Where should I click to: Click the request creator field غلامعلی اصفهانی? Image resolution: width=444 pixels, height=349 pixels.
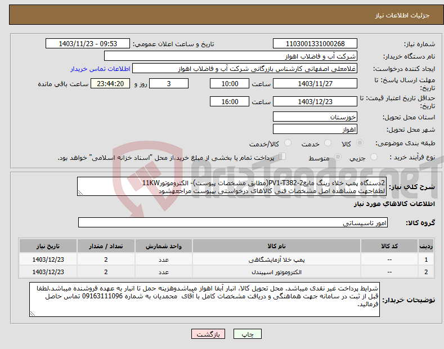[x=245, y=69]
